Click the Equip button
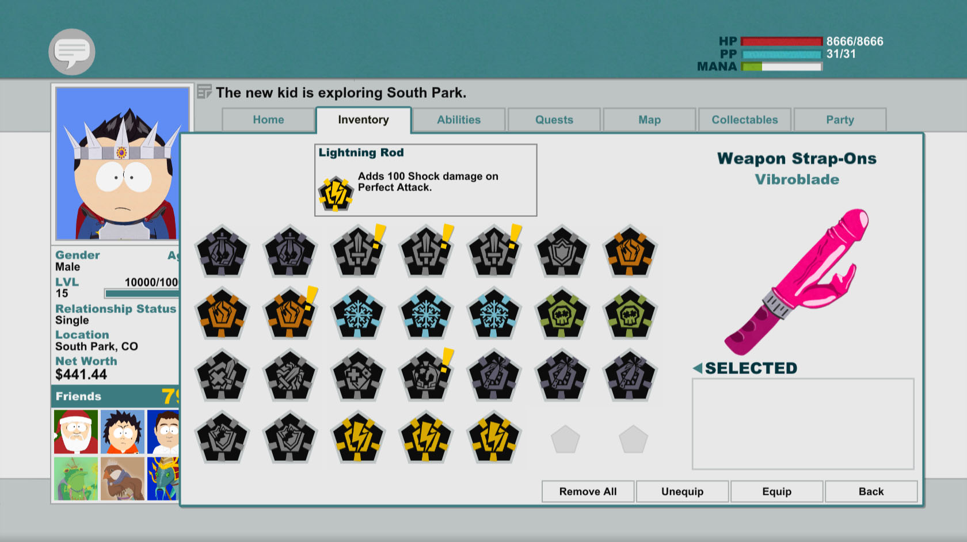Screen dimensions: 967x542 pos(776,491)
